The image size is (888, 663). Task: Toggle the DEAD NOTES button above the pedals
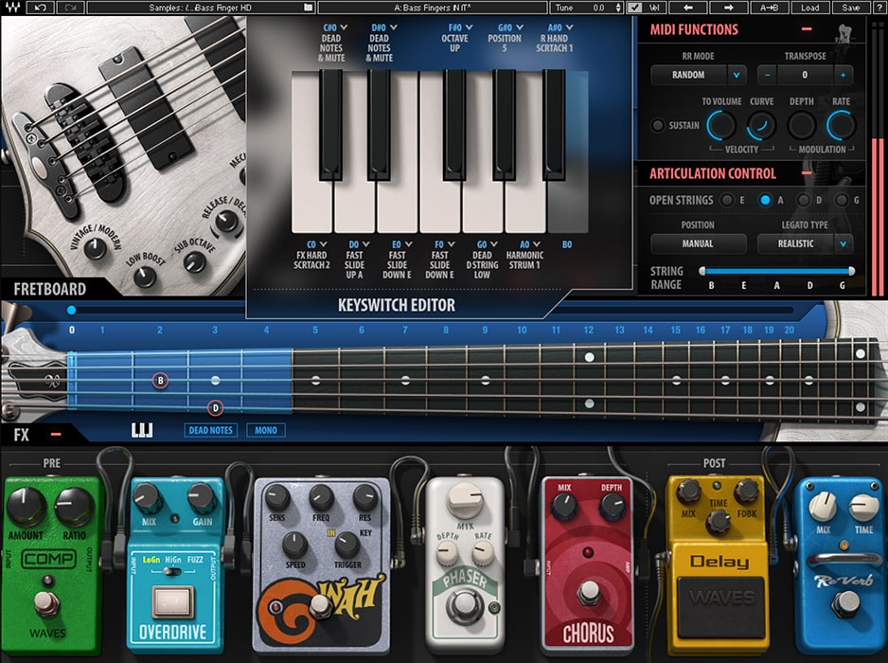tap(210, 429)
